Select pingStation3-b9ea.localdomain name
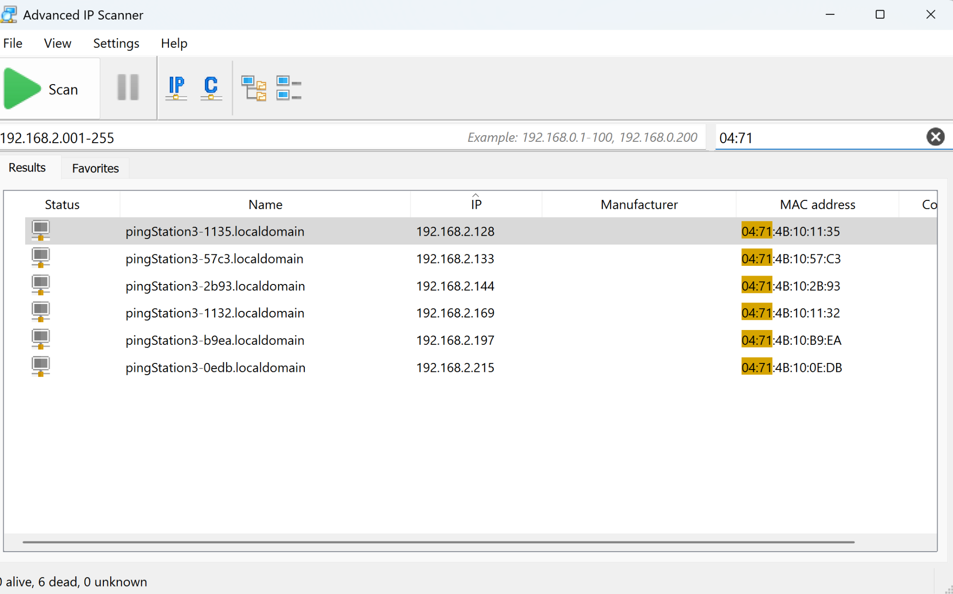The image size is (953, 594). tap(215, 340)
